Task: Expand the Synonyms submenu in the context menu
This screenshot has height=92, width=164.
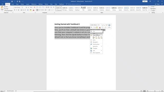Action: [96, 46]
